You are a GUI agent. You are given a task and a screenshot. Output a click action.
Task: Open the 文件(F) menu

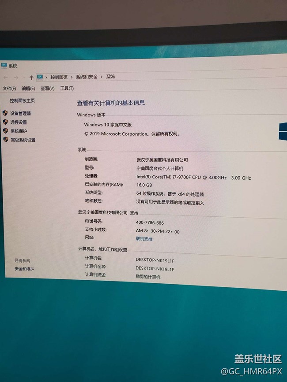click(9, 89)
